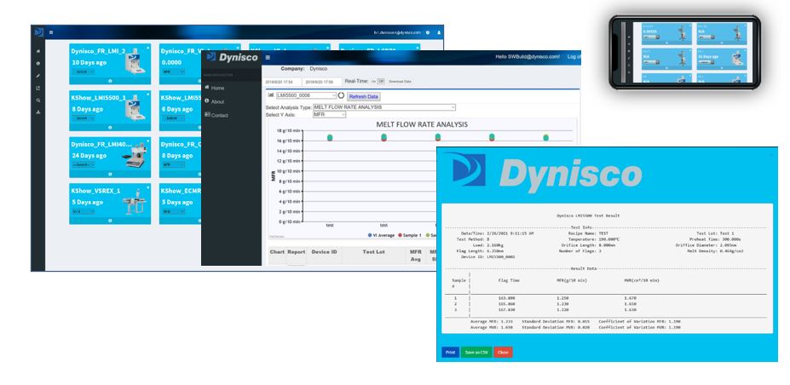This screenshot has height=385, width=790.
Task: Expand the Select Analysis Type dropdown
Action: pyautogui.click(x=383, y=107)
